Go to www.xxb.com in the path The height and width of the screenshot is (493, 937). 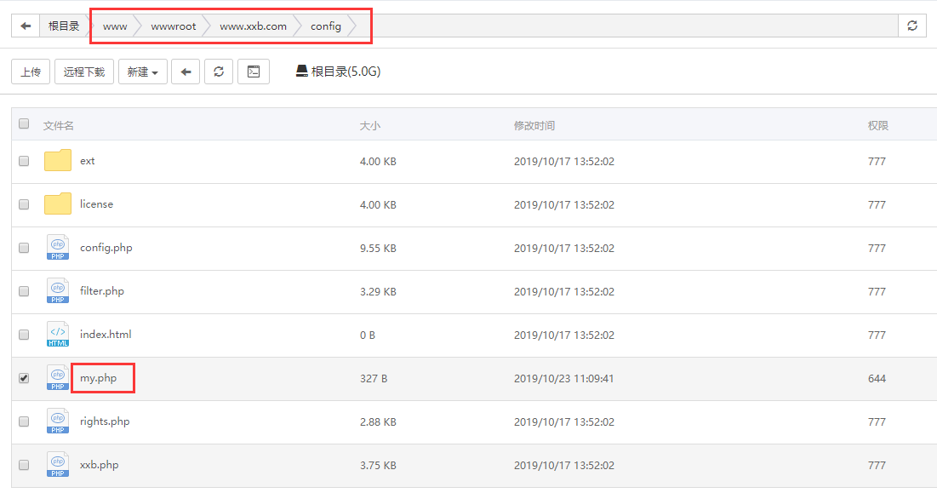click(x=253, y=26)
